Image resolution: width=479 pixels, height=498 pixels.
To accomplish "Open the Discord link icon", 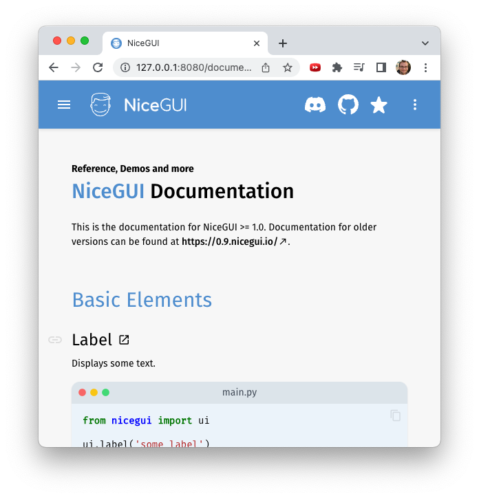I will tap(315, 105).
